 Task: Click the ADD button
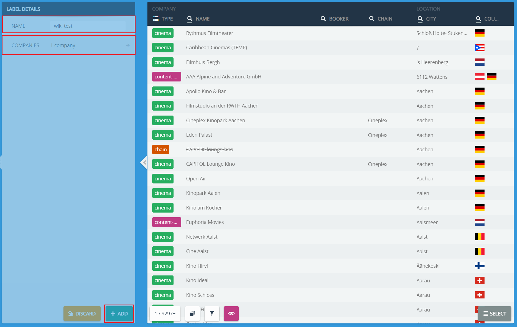pyautogui.click(x=119, y=314)
